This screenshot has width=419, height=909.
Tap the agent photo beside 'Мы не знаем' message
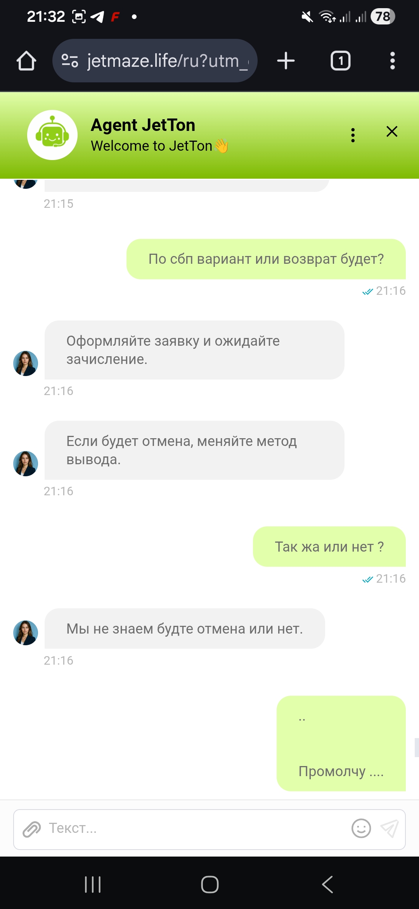[26, 633]
